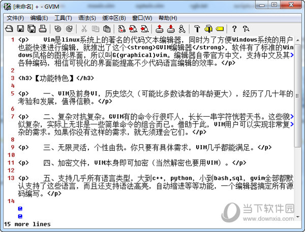Open the Find and Replace icon
This screenshot has width=305, height=232.
coord(122,29)
